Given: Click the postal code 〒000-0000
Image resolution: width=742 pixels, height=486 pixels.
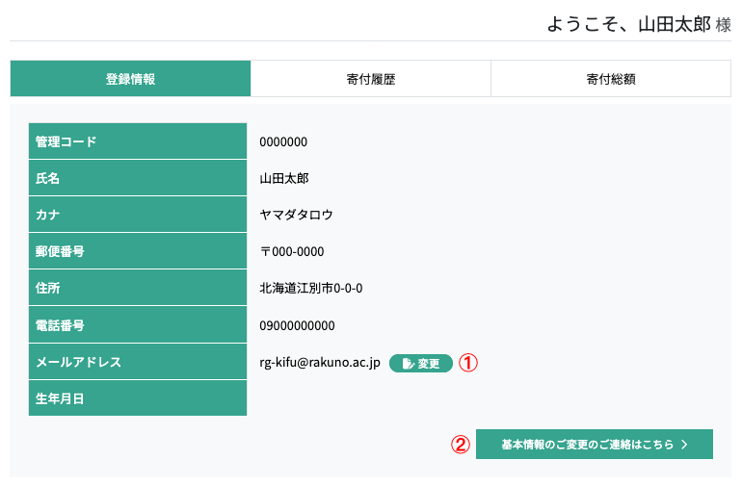Looking at the screenshot, I should point(292,251).
